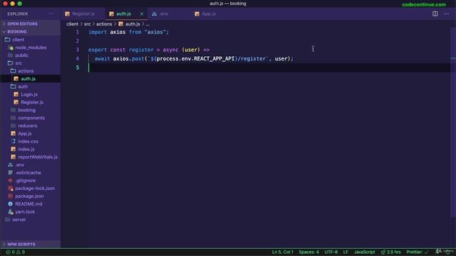Open breadcrumb symbol ellipsis
The image size is (456, 256).
147,24
